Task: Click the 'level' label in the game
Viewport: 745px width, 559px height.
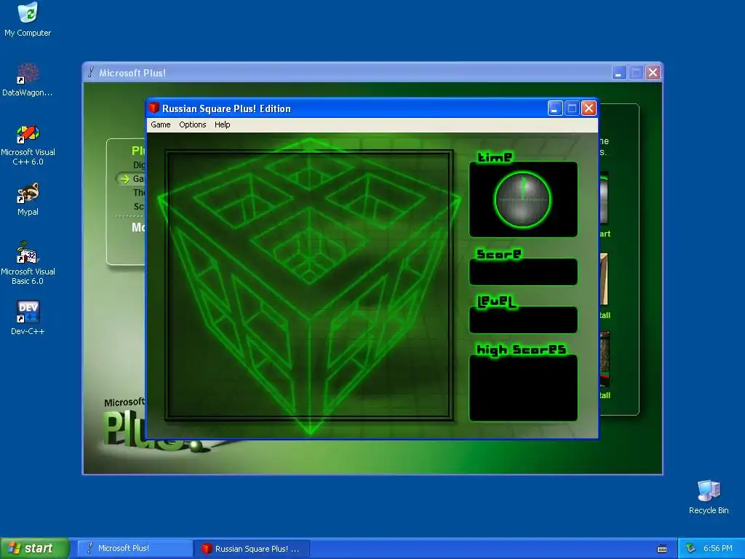Action: tap(496, 302)
